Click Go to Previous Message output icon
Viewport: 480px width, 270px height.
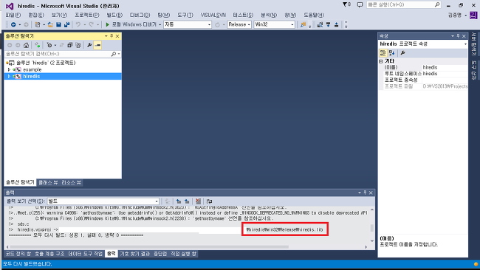179,201
